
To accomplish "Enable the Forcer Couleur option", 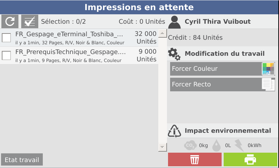I will pyautogui.click(x=223, y=69).
